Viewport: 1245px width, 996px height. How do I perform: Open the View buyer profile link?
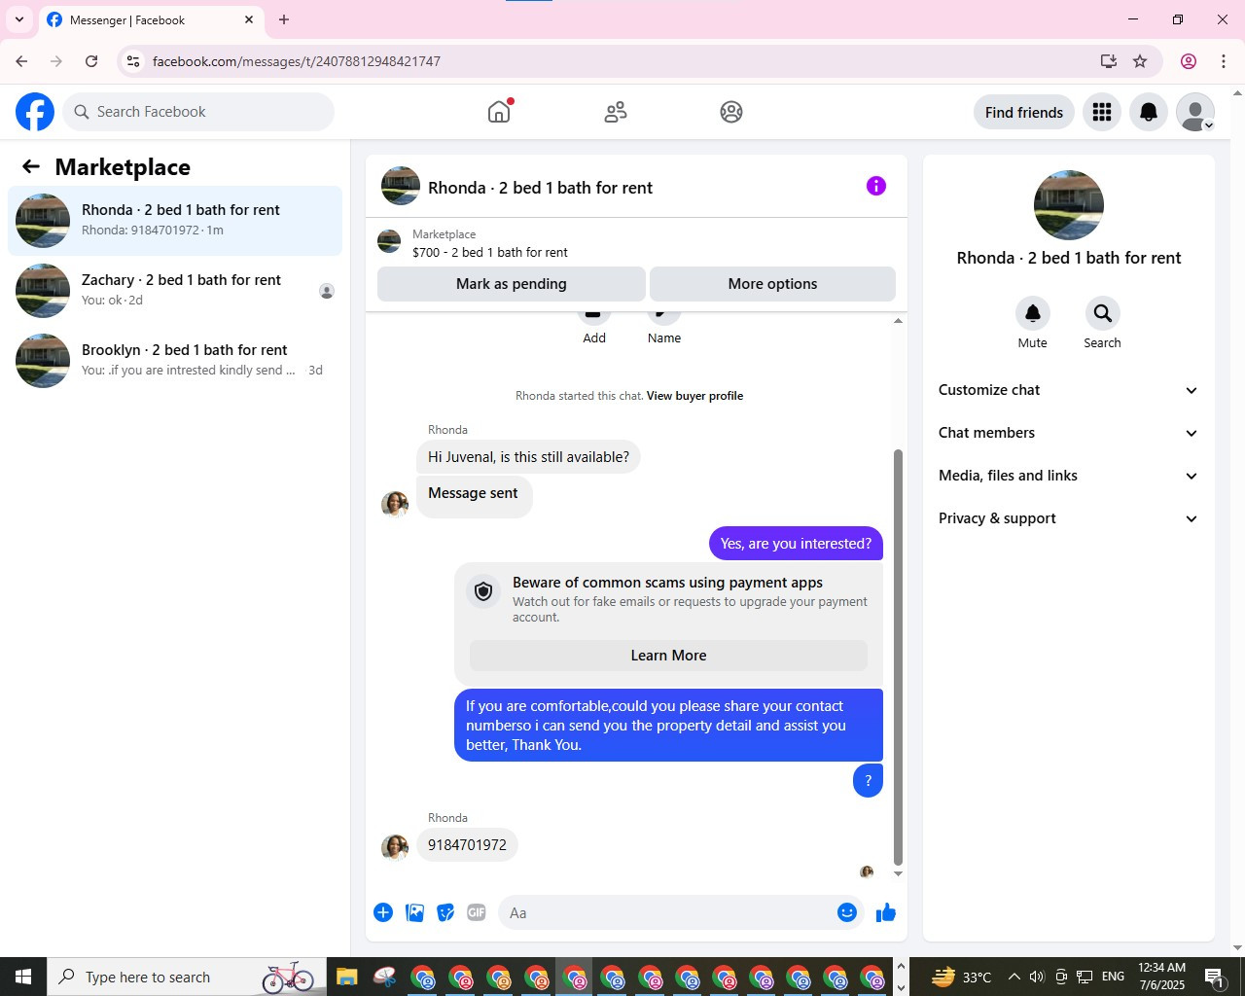click(694, 396)
